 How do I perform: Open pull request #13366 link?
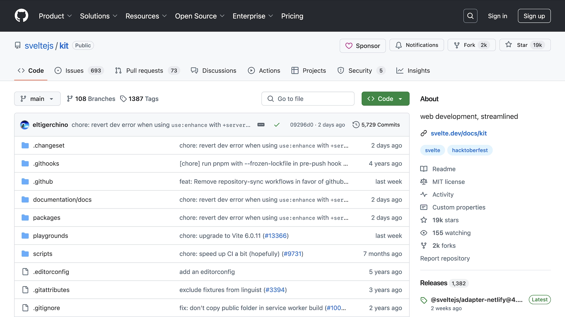click(x=276, y=236)
